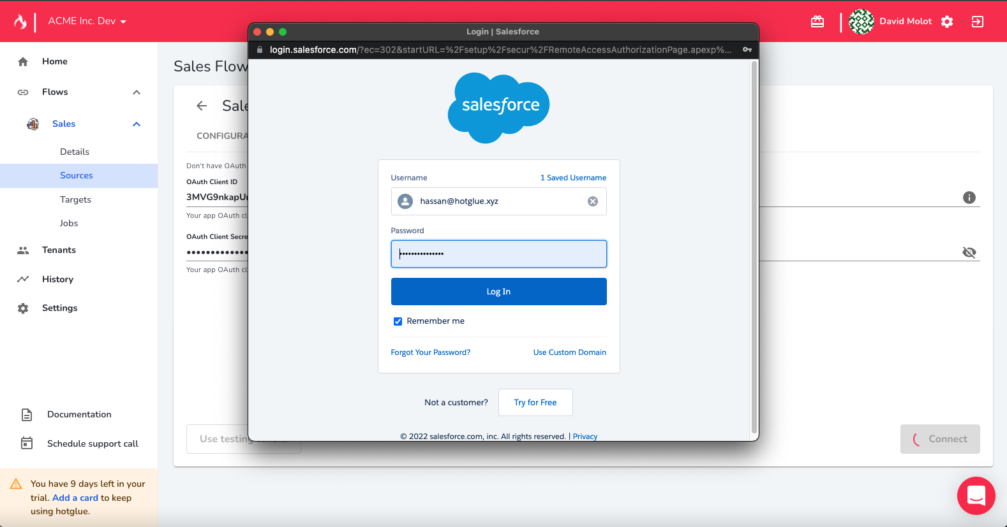
Task: Open Settings in the sidebar
Action: pos(59,308)
